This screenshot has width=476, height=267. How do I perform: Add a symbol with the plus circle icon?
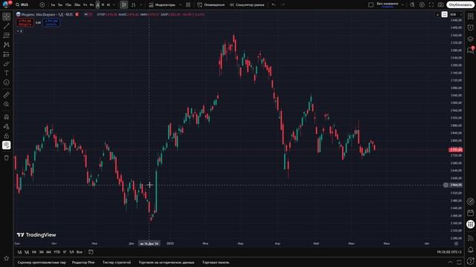(x=42, y=5)
